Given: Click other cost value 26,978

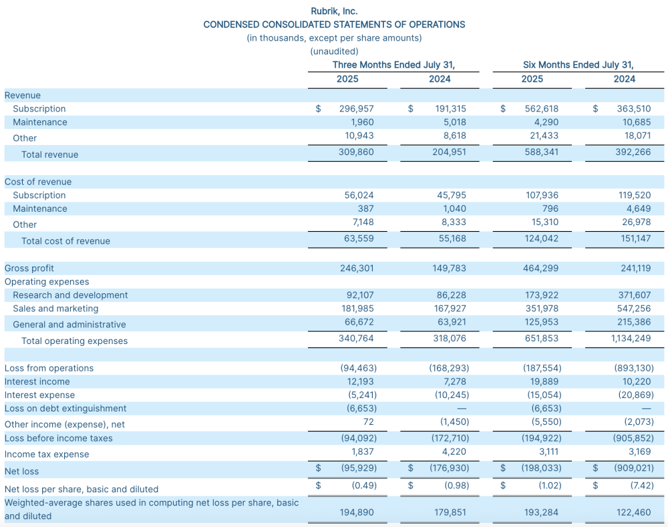Looking at the screenshot, I should click(x=636, y=222).
